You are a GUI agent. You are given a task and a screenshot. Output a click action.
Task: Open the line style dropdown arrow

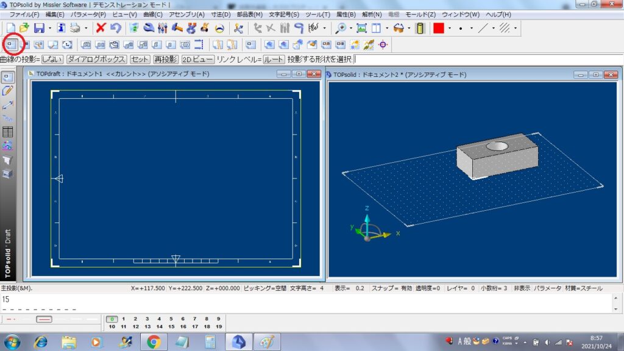coord(494,28)
